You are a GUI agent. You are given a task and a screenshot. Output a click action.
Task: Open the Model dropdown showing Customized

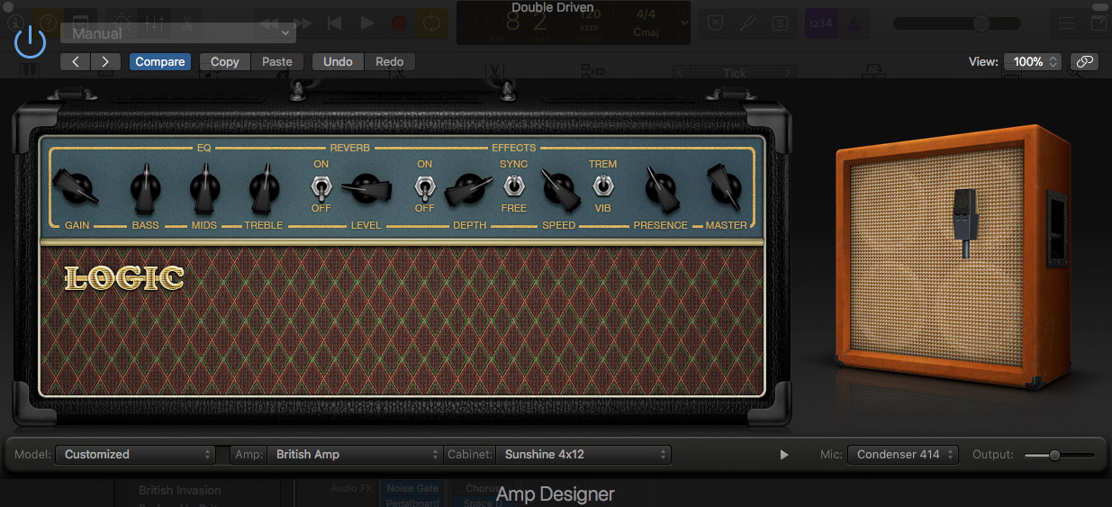tap(135, 455)
